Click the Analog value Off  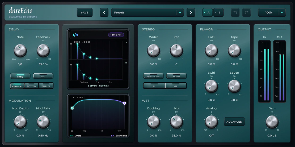point(211,136)
